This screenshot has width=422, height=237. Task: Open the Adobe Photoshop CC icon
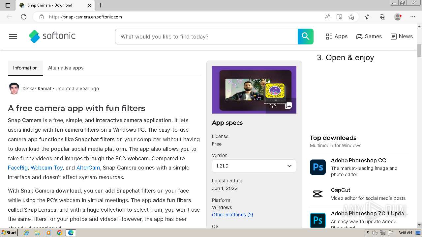pyautogui.click(x=318, y=167)
